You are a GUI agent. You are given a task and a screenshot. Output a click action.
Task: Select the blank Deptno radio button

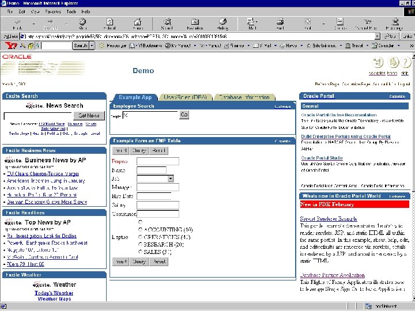[140, 222]
